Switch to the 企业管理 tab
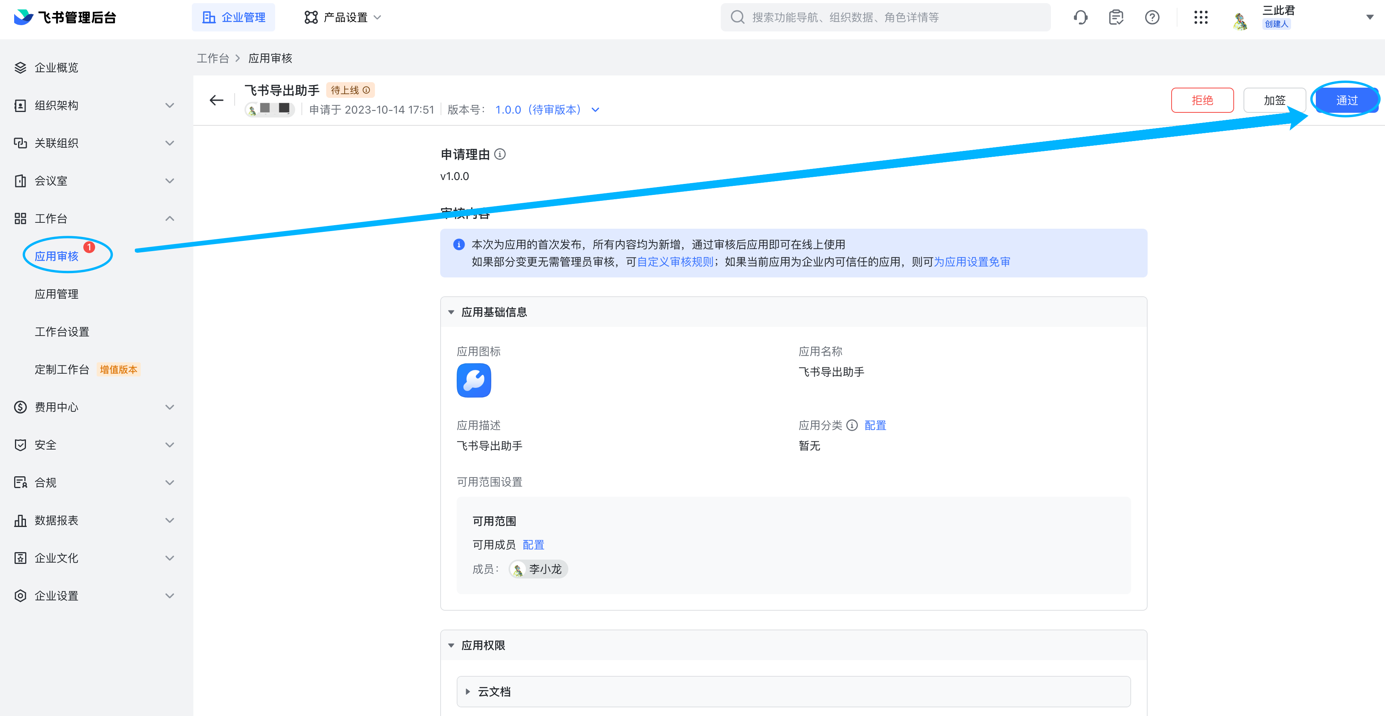The width and height of the screenshot is (1385, 716). [234, 18]
